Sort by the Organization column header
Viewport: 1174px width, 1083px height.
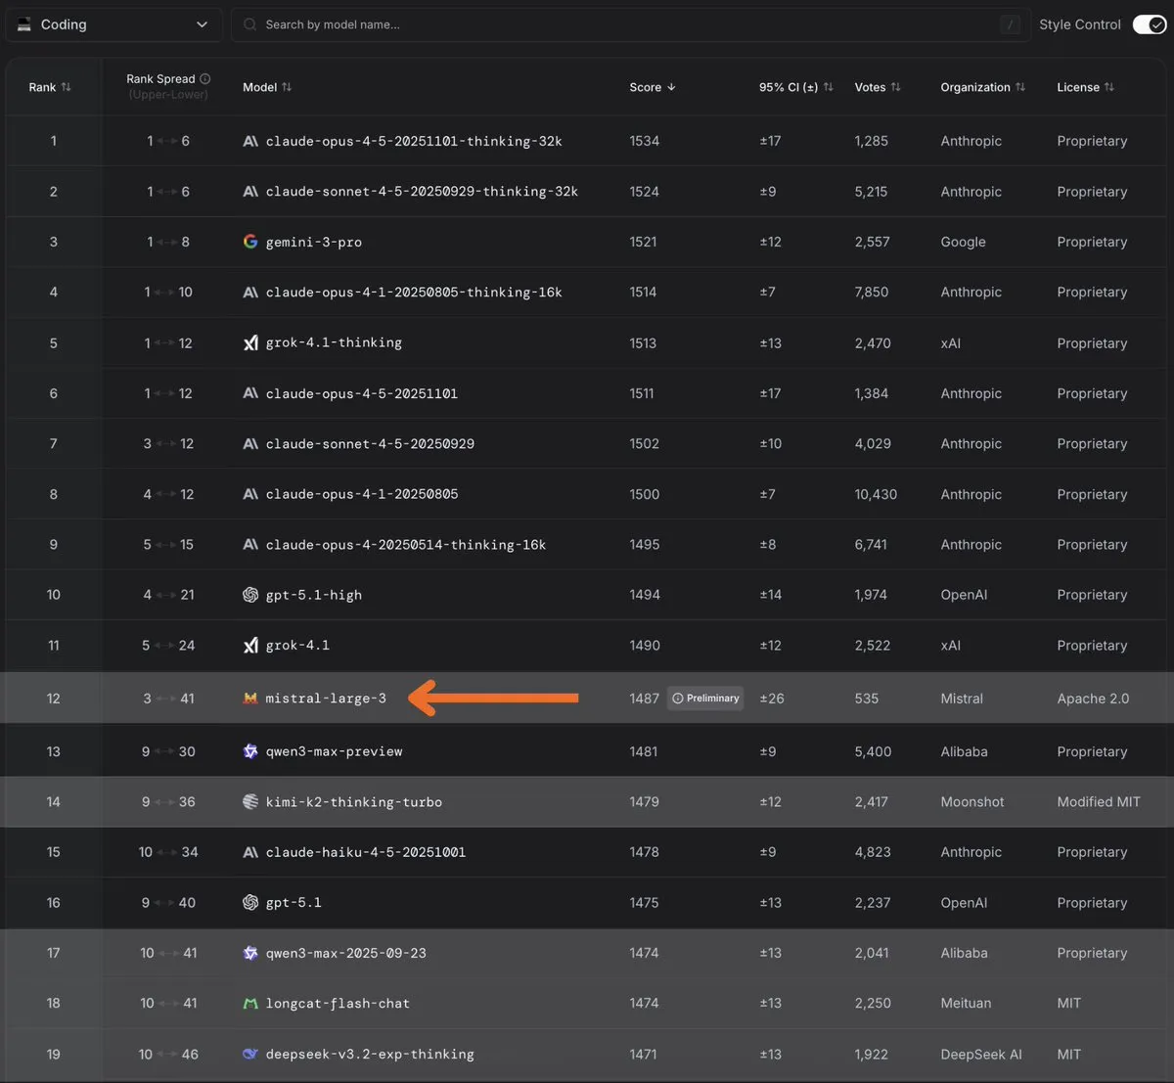982,87
